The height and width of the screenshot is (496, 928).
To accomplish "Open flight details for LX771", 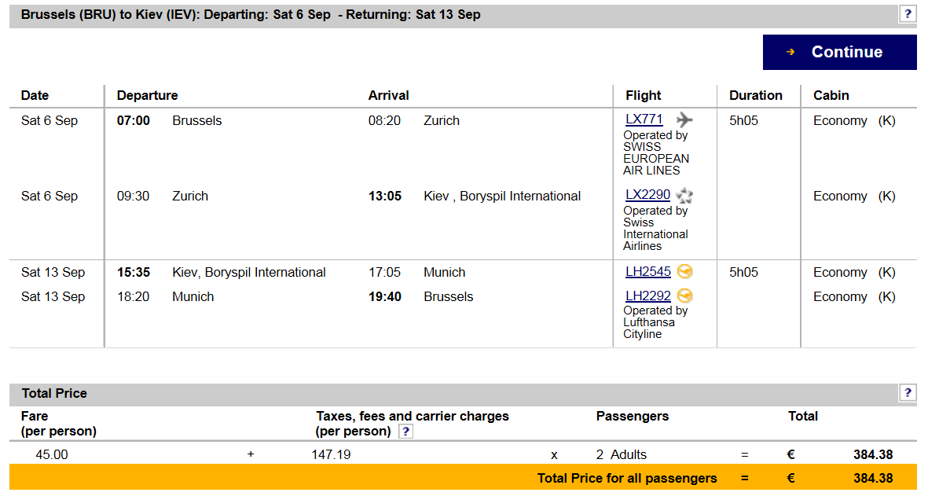I will (x=644, y=119).
